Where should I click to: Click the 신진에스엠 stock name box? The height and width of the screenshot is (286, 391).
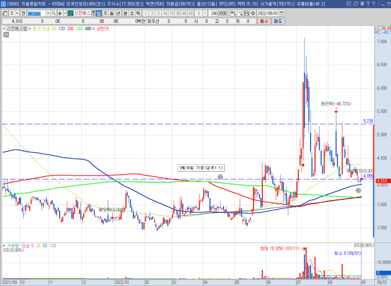84,14
